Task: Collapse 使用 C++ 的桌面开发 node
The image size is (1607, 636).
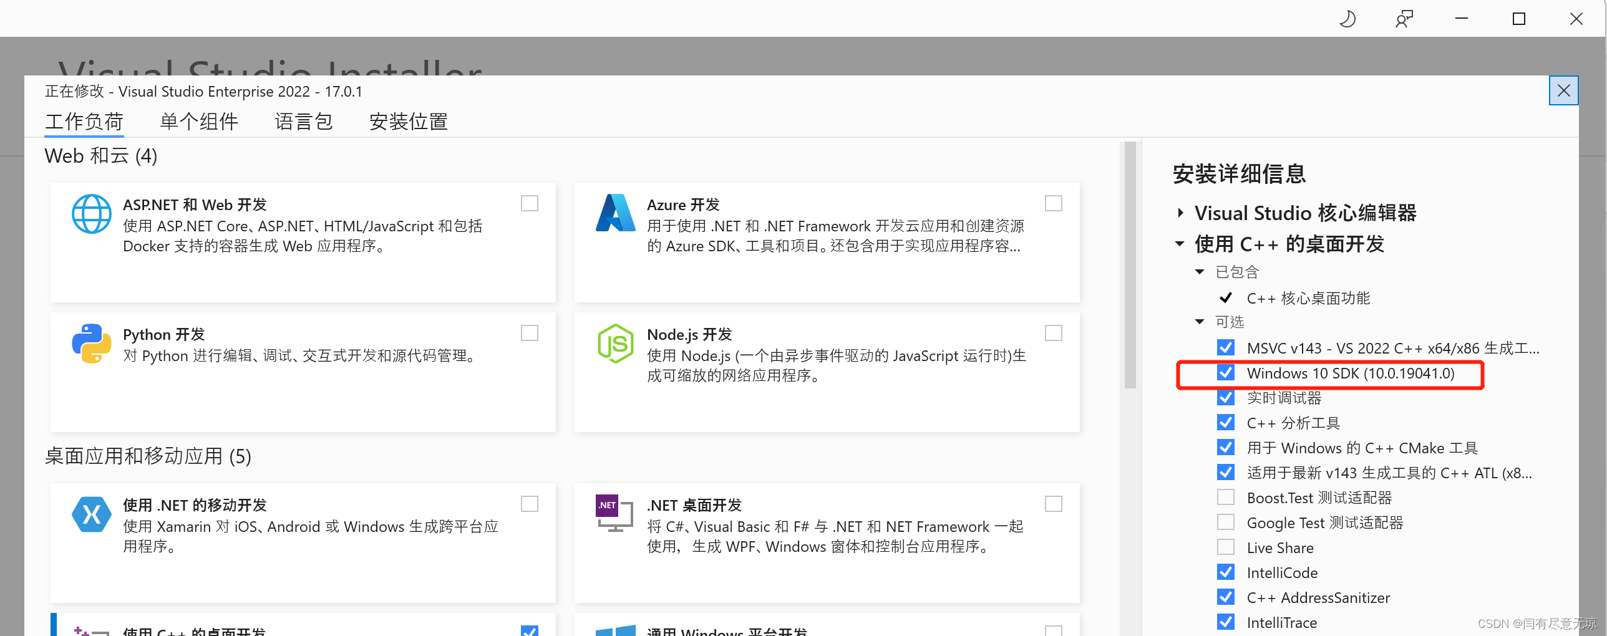Action: pos(1180,244)
